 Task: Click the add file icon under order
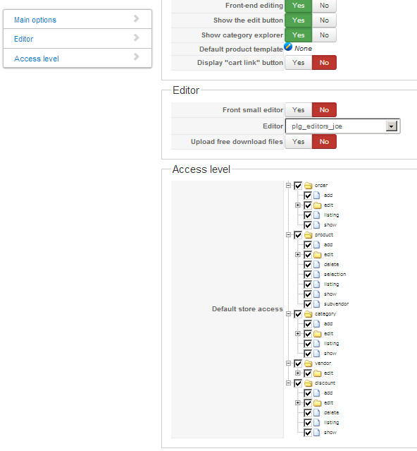coord(316,196)
